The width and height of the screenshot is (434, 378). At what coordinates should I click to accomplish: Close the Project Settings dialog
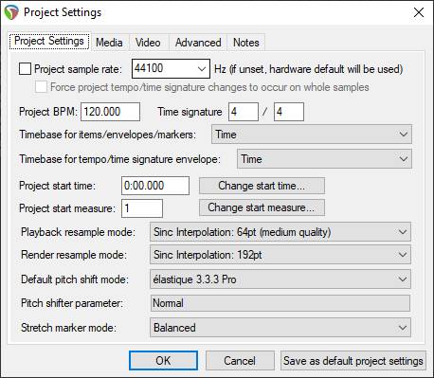(x=419, y=12)
